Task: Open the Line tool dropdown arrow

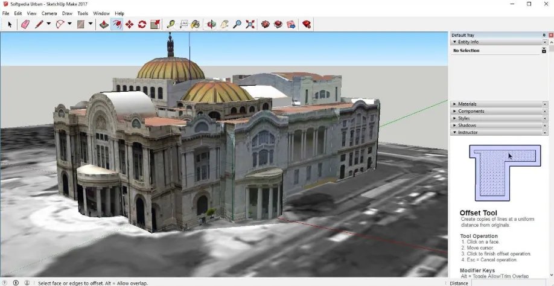Action: (48, 24)
